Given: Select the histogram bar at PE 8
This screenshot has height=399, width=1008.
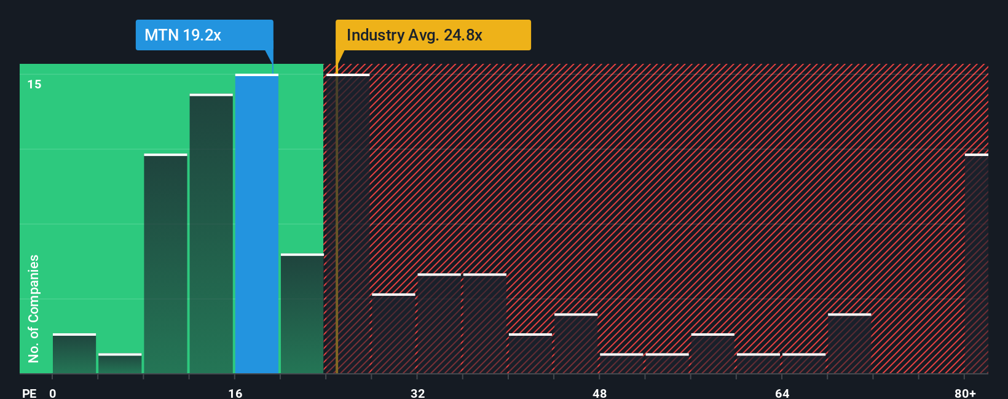Looking at the screenshot, I should [x=165, y=264].
